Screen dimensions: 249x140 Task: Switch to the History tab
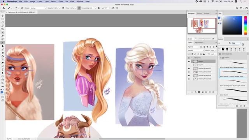click(x=199, y=14)
